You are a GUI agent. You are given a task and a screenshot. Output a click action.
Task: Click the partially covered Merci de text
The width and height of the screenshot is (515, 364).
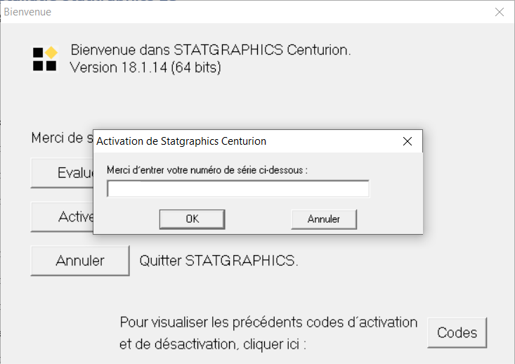point(62,138)
